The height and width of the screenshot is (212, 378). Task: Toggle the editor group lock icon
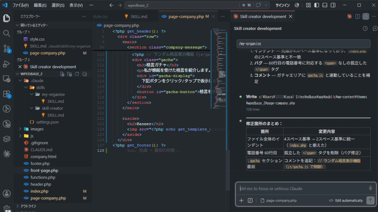366,16
